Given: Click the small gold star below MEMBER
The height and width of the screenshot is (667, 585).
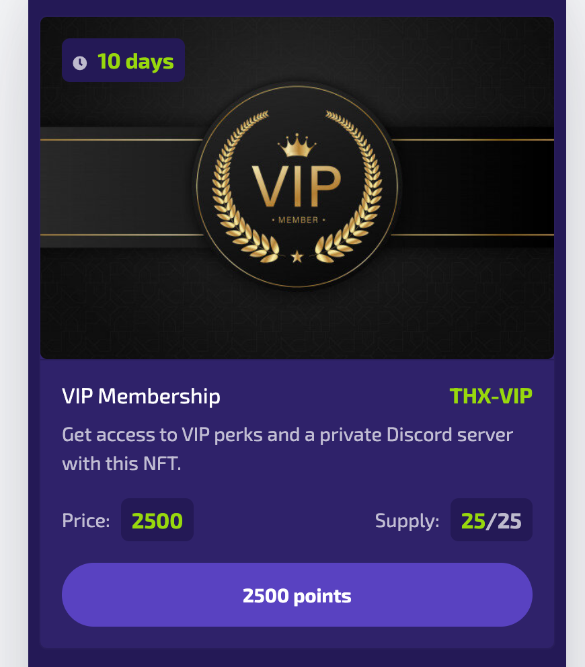Looking at the screenshot, I should coord(297,256).
